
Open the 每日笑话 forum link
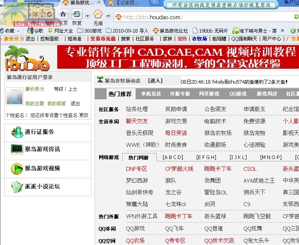[x=176, y=133]
